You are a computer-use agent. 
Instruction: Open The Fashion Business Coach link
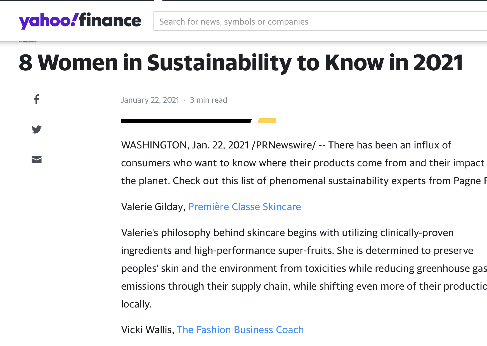pos(240,330)
